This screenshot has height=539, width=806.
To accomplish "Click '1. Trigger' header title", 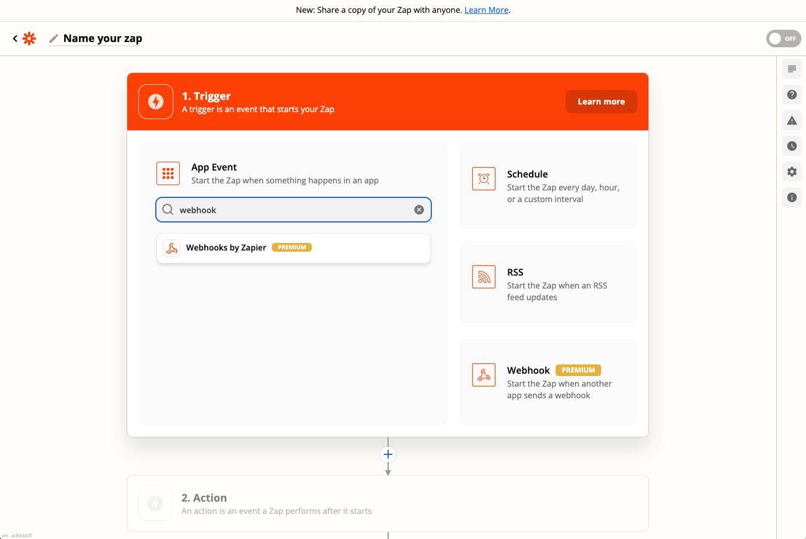I will pos(206,96).
